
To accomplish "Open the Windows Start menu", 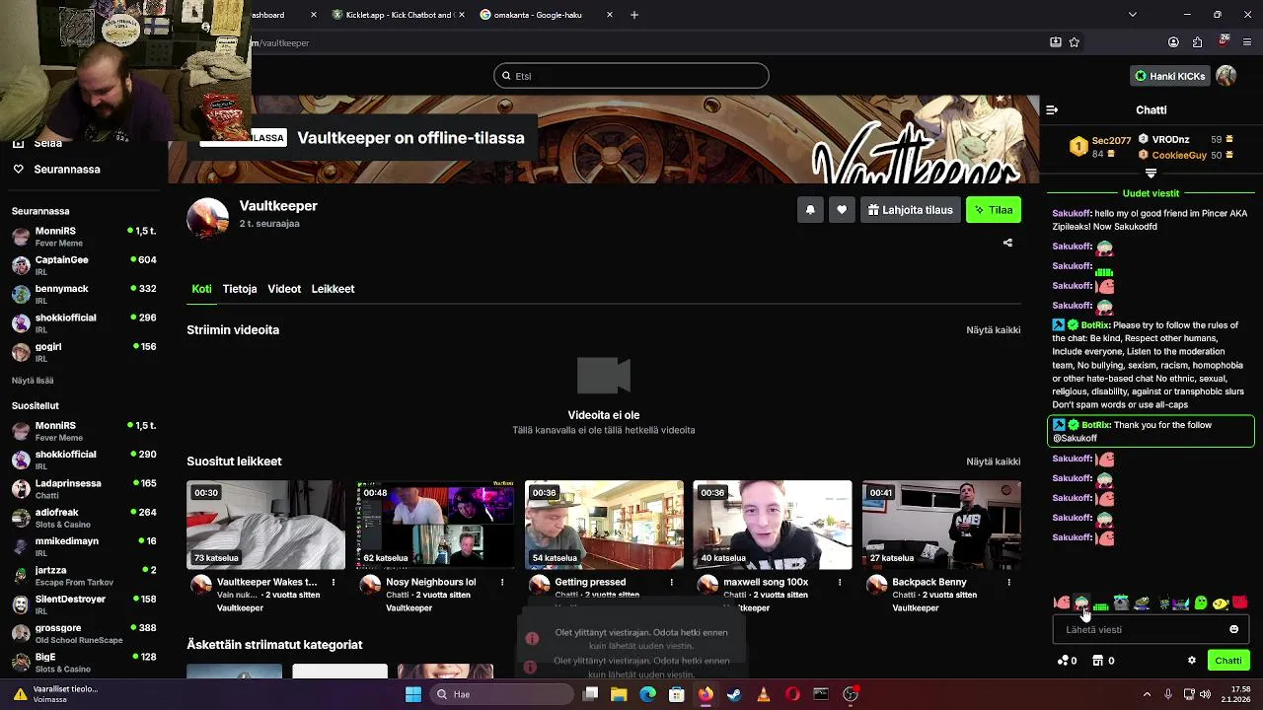I will click(x=413, y=694).
